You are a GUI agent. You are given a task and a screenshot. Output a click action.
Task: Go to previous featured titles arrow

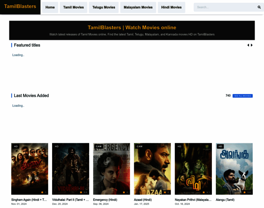point(248,45)
